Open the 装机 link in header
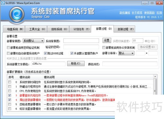This screenshot has width=164, height=119. tap(125, 13)
